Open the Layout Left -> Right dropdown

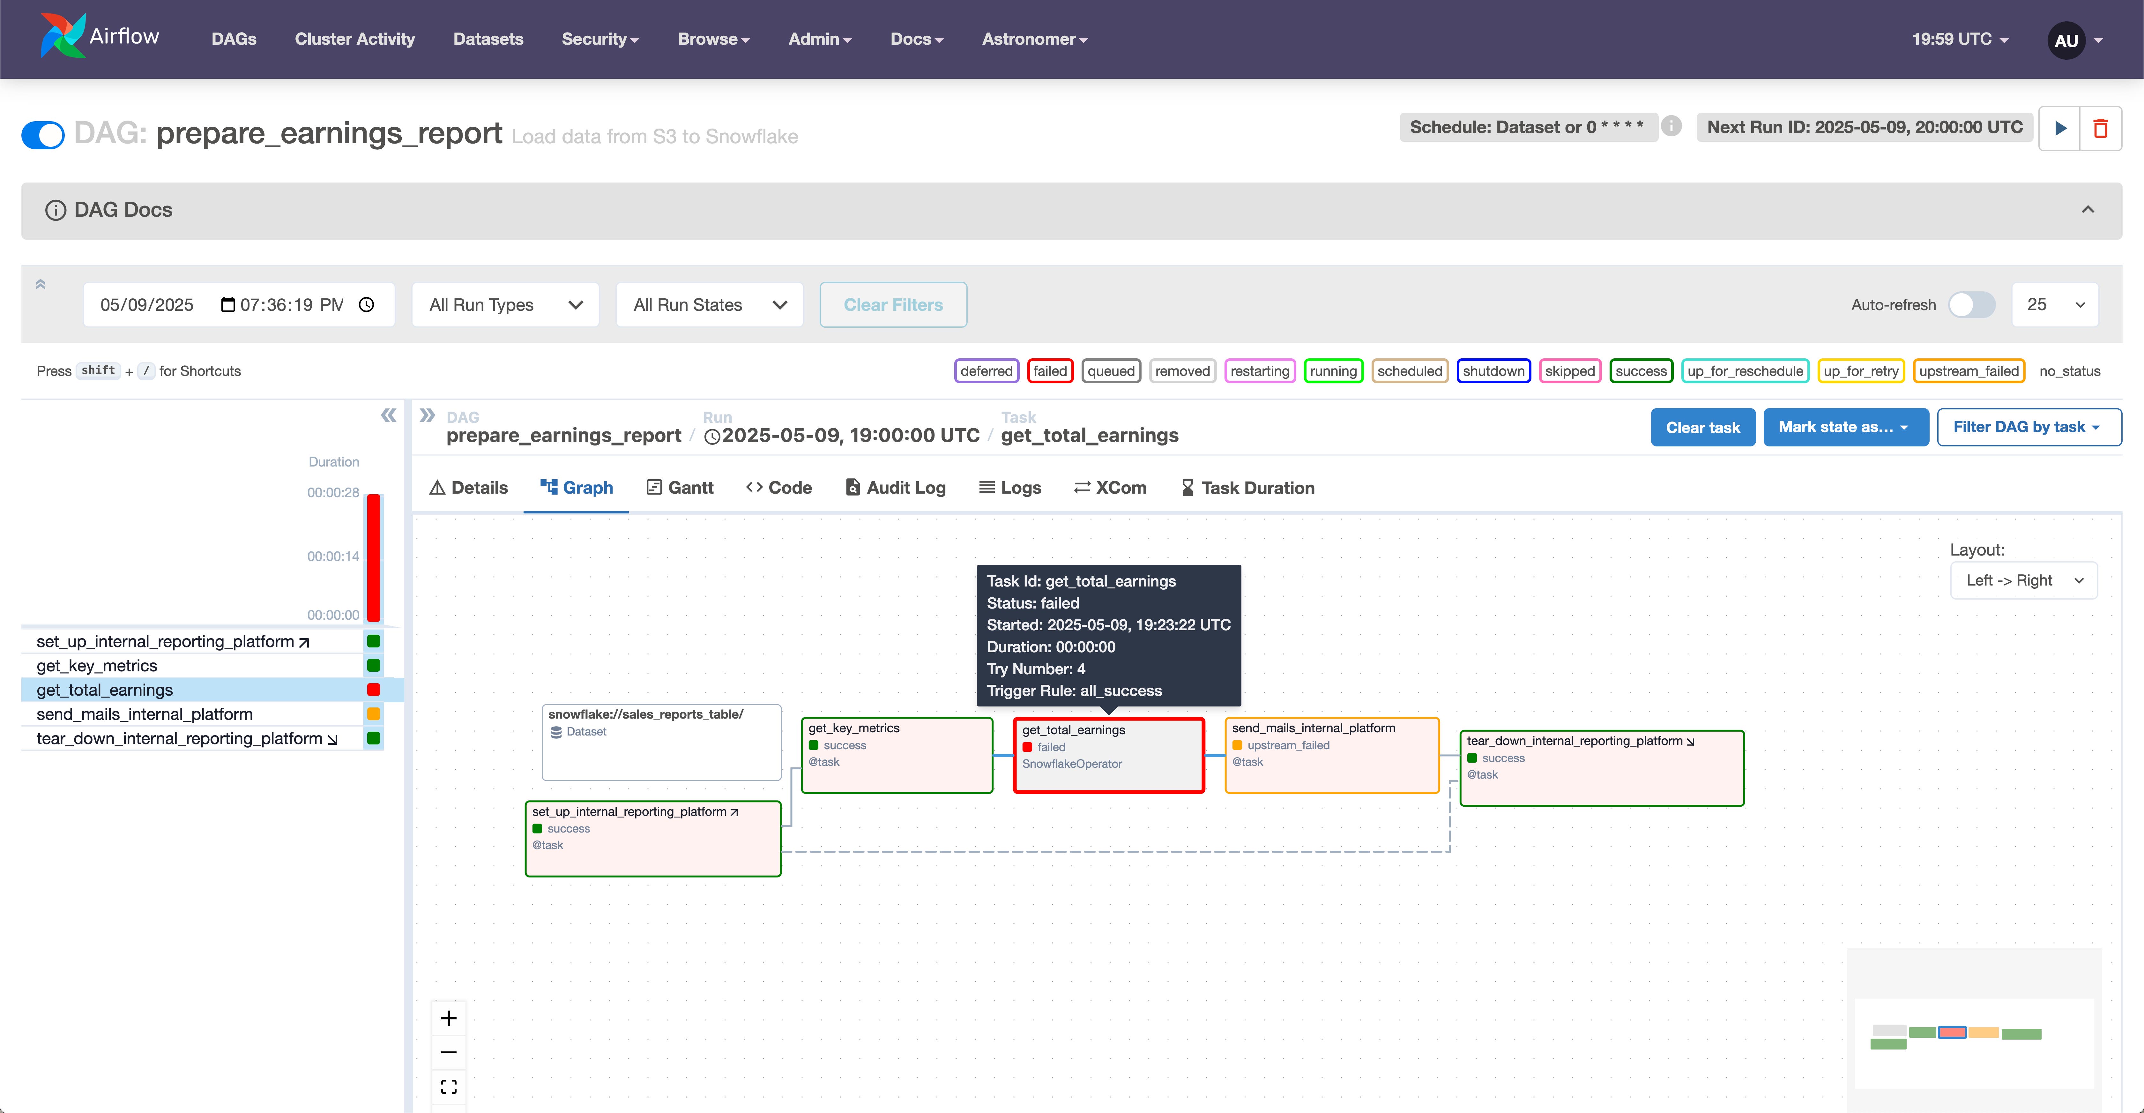pyautogui.click(x=2023, y=580)
